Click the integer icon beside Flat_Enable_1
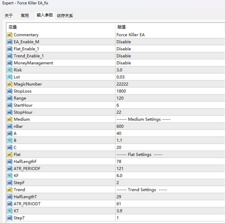Image resolution: width=225 pixels, height=223 pixels. (9, 49)
